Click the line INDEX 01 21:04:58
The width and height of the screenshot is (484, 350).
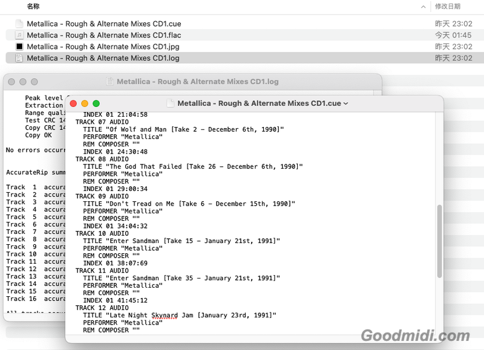(115, 114)
